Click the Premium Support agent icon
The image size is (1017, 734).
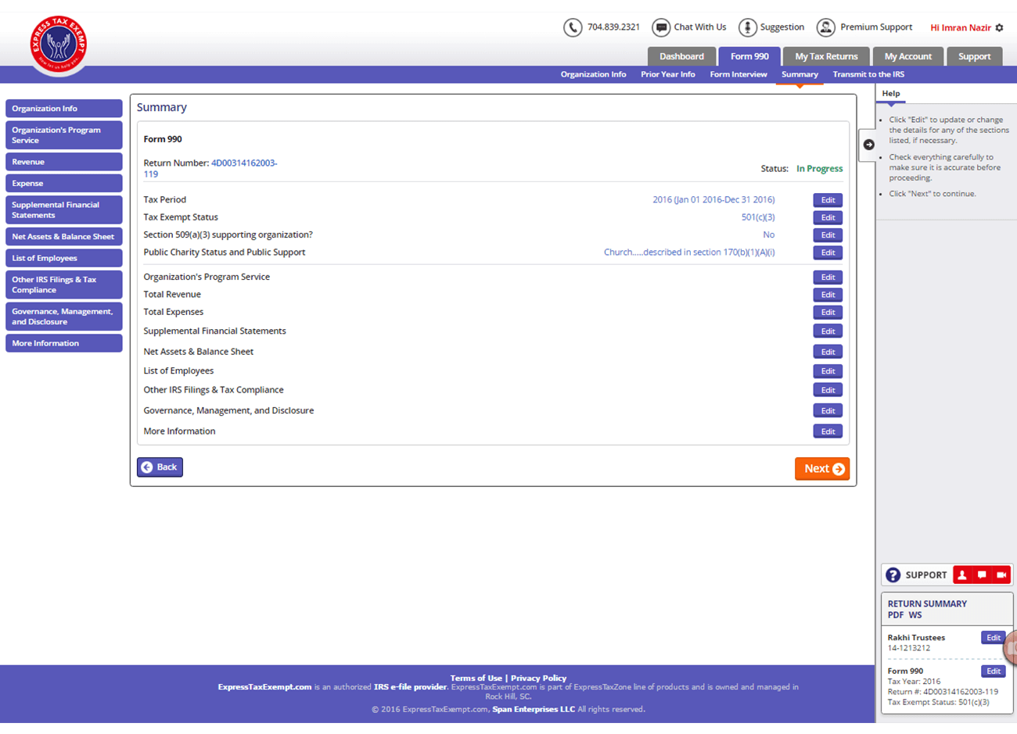pyautogui.click(x=825, y=27)
